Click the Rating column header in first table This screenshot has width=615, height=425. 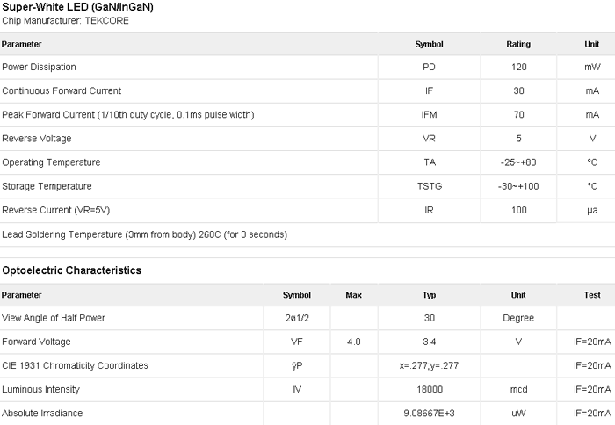tap(518, 44)
